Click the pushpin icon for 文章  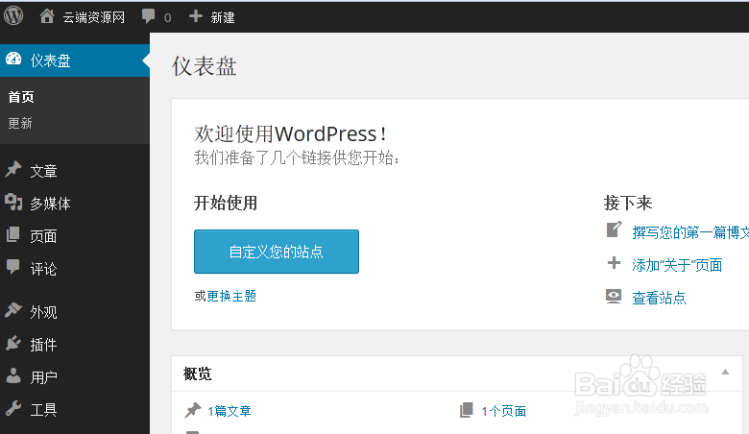[13, 169]
